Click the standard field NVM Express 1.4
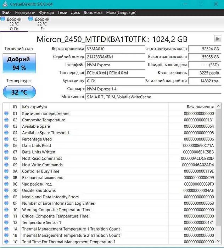Screen dimensions: 224x248 click(x=153, y=89)
